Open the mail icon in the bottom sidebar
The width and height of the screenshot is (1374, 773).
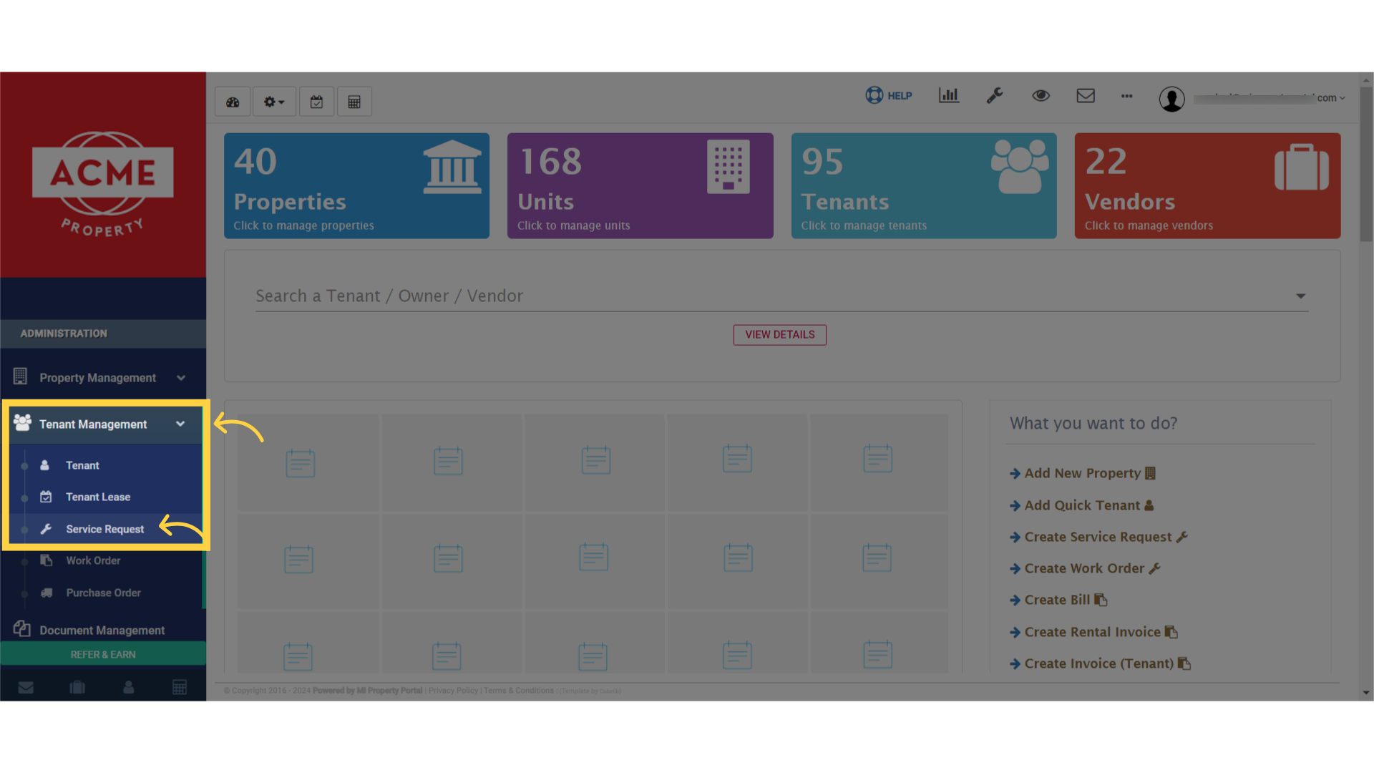tap(26, 686)
